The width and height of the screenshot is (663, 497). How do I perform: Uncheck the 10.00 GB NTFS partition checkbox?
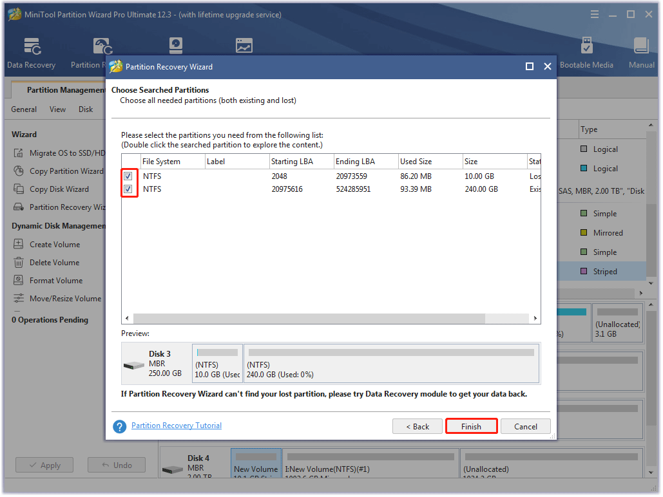point(128,176)
